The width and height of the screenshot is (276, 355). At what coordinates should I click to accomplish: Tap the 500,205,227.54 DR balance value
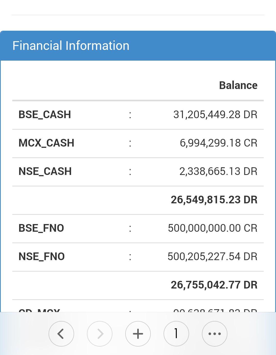click(212, 257)
